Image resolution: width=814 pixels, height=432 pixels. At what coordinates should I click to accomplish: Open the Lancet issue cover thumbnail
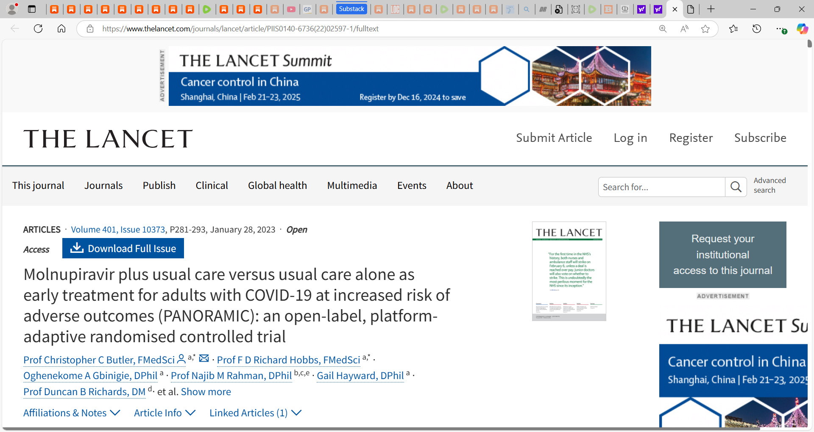(x=569, y=271)
